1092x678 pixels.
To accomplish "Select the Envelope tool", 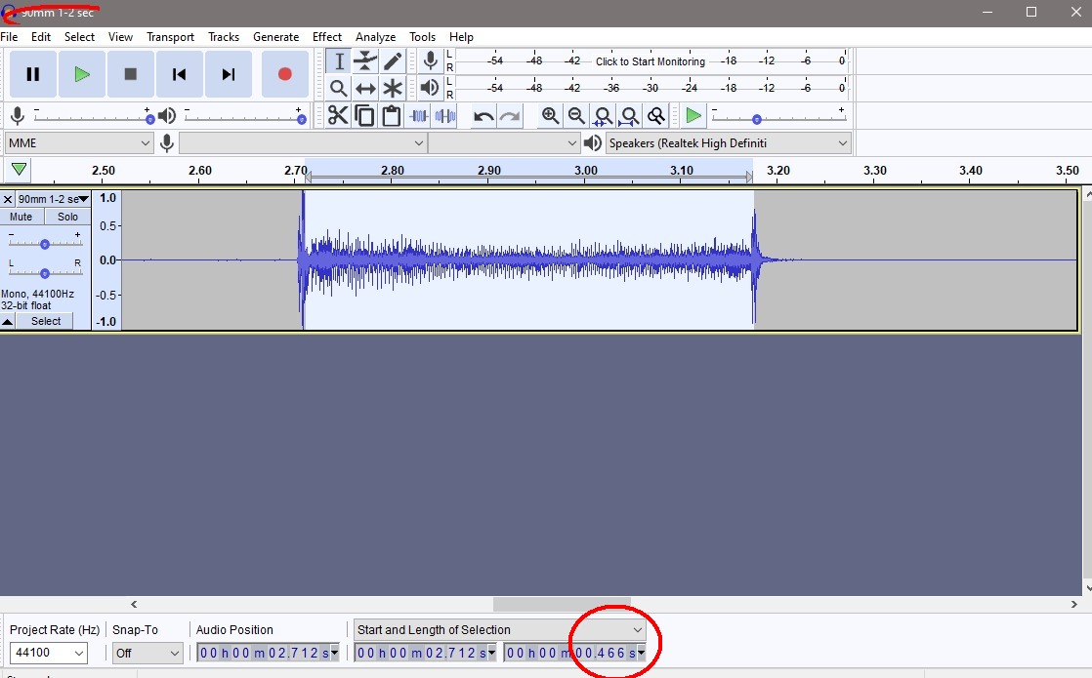I will [365, 61].
